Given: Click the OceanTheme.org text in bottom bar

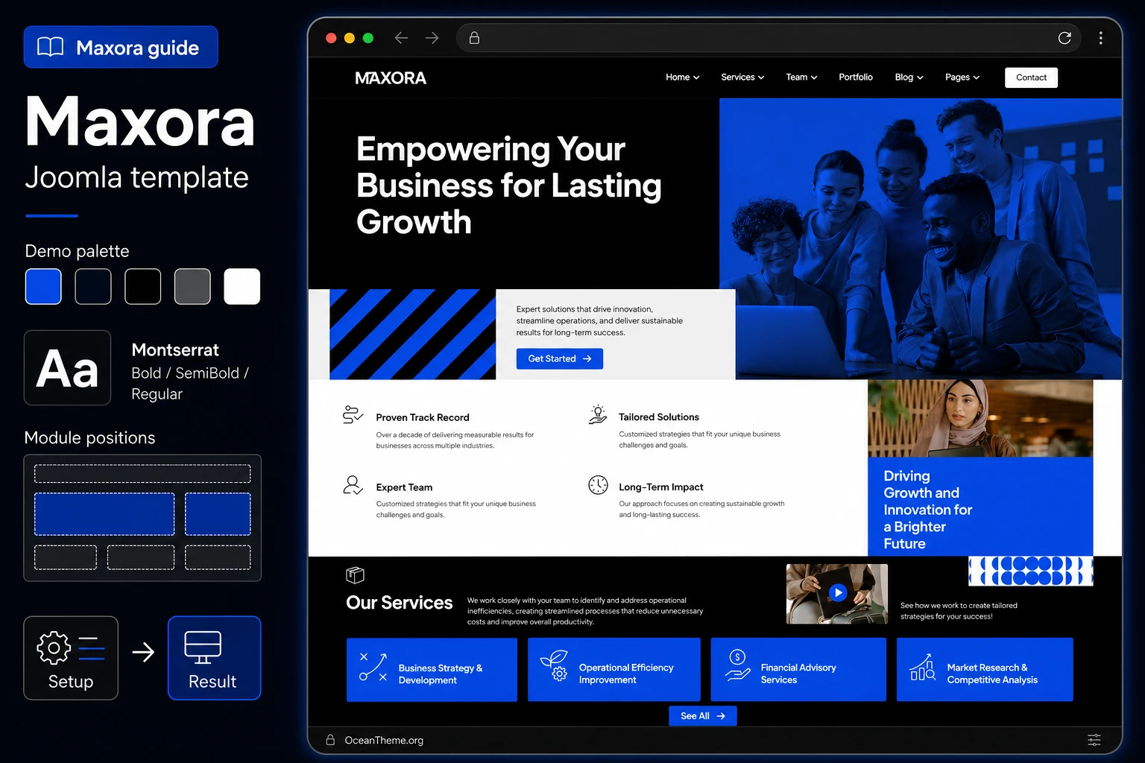Looking at the screenshot, I should pyautogui.click(x=384, y=740).
